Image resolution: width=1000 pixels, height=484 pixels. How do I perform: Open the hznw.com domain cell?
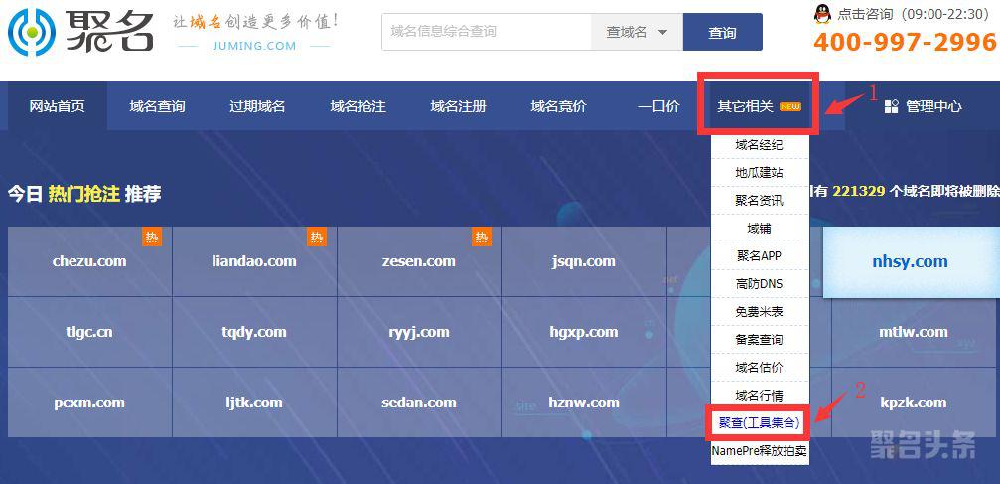coord(584,403)
